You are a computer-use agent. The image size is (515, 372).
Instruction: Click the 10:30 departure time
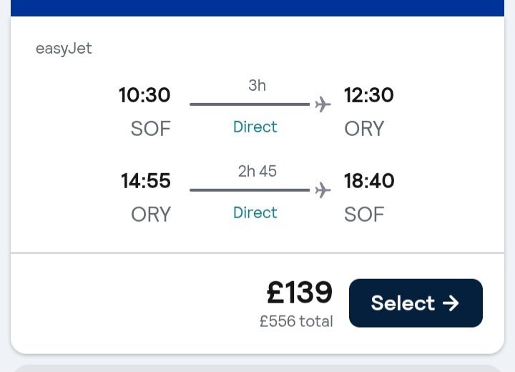pyautogui.click(x=144, y=95)
